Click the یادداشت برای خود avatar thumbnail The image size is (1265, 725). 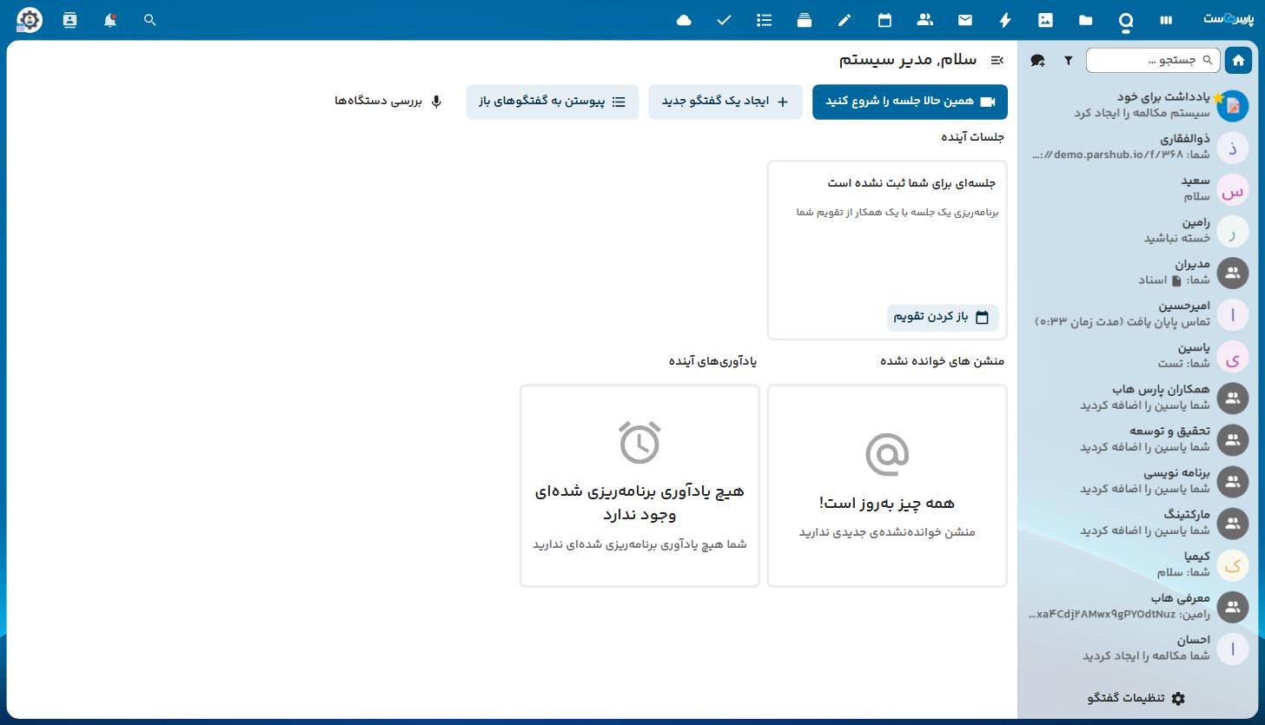1232,106
